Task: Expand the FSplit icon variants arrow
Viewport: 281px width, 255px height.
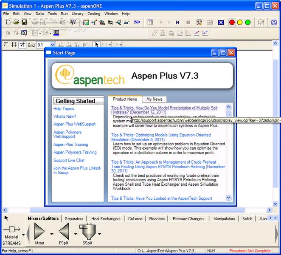Action: point(76,234)
